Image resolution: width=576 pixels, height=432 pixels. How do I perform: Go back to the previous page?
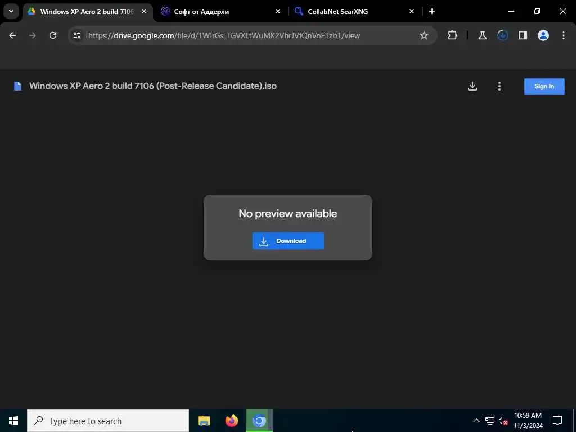tap(12, 35)
